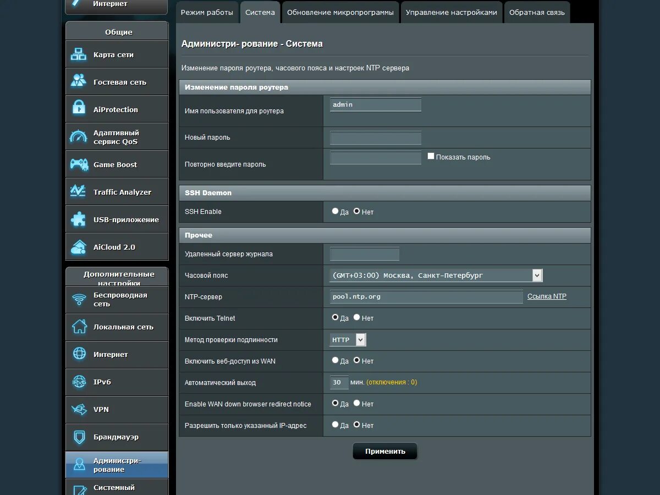Image resolution: width=660 pixels, height=495 pixels.
Task: Switch to the Обновление микропрограммы tab
Action: (340, 12)
